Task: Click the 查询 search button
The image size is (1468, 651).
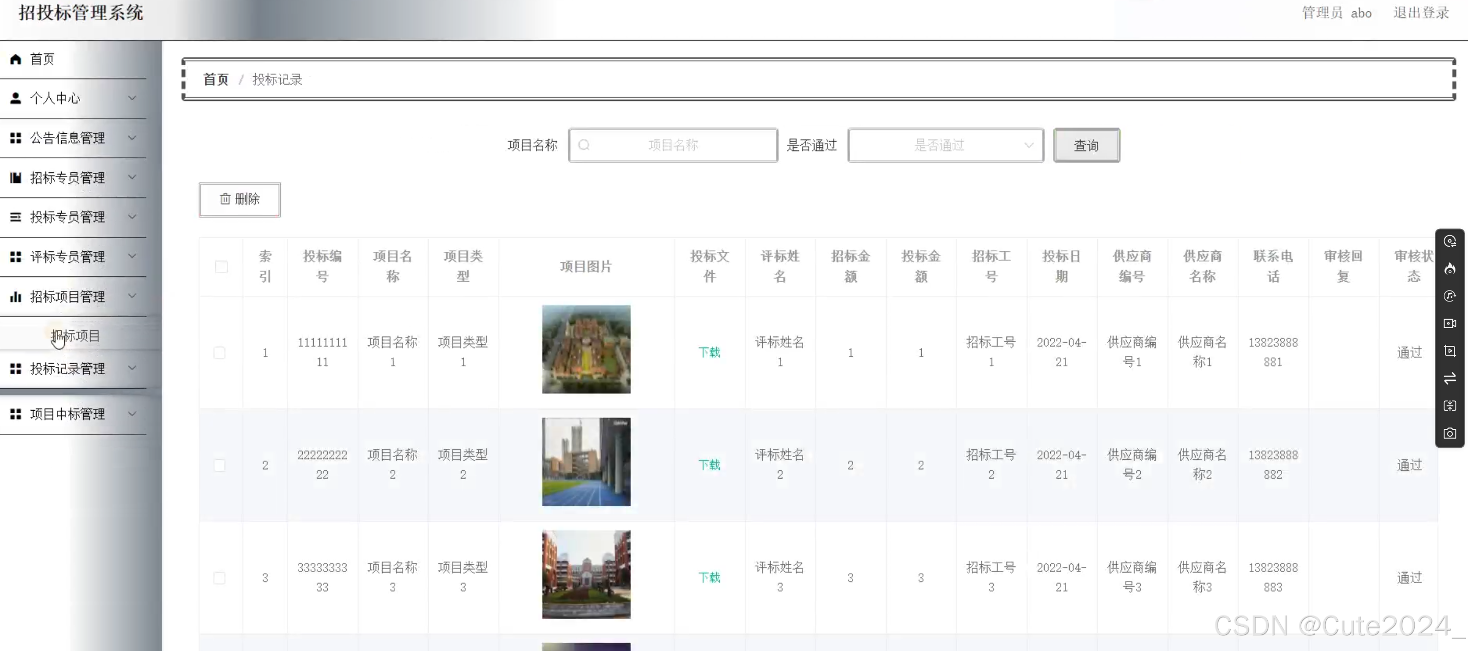Action: tap(1086, 145)
